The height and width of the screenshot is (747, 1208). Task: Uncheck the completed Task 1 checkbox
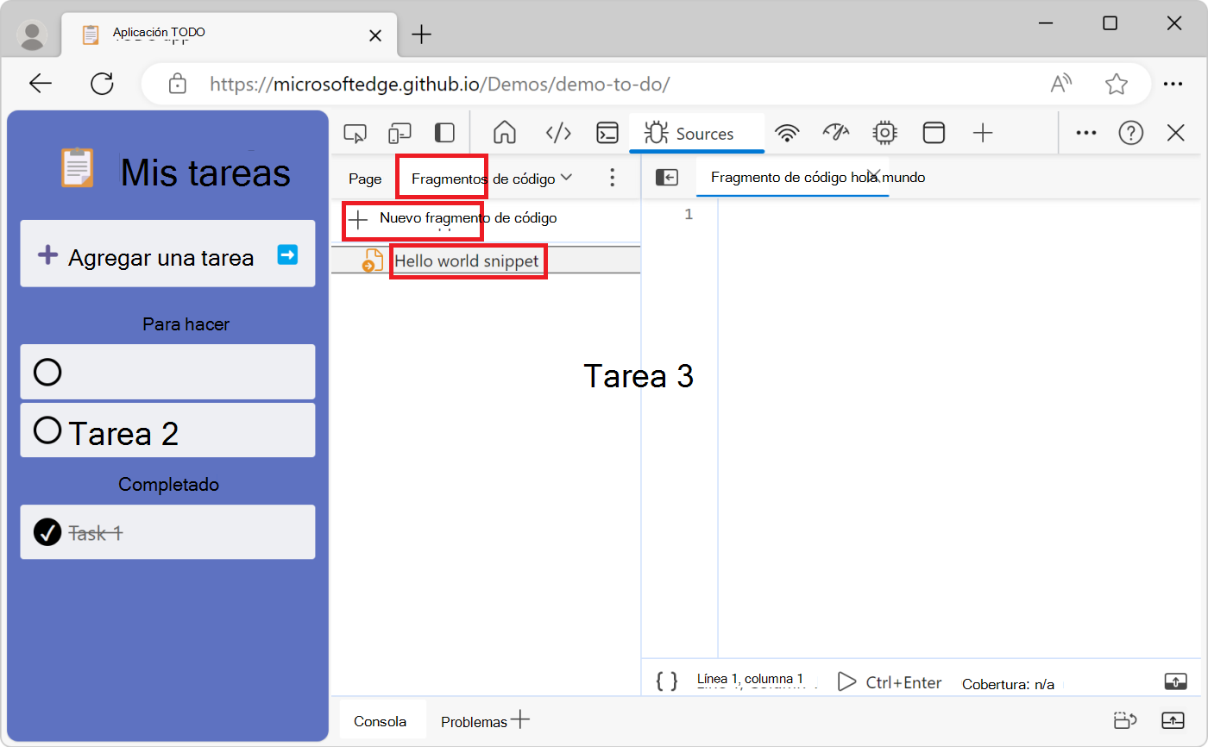[47, 532]
